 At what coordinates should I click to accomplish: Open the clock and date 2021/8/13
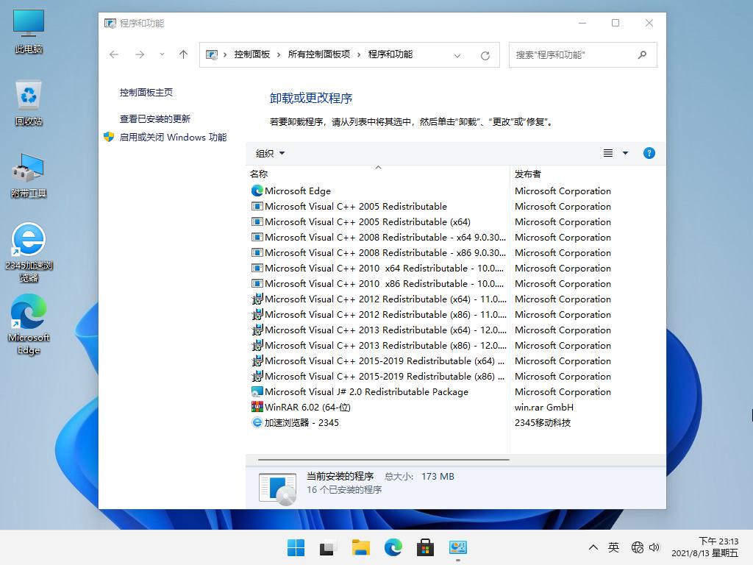click(704, 547)
